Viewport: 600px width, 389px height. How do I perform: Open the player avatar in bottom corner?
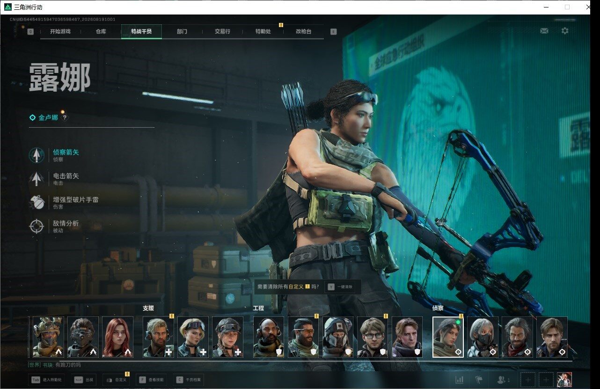point(564,380)
